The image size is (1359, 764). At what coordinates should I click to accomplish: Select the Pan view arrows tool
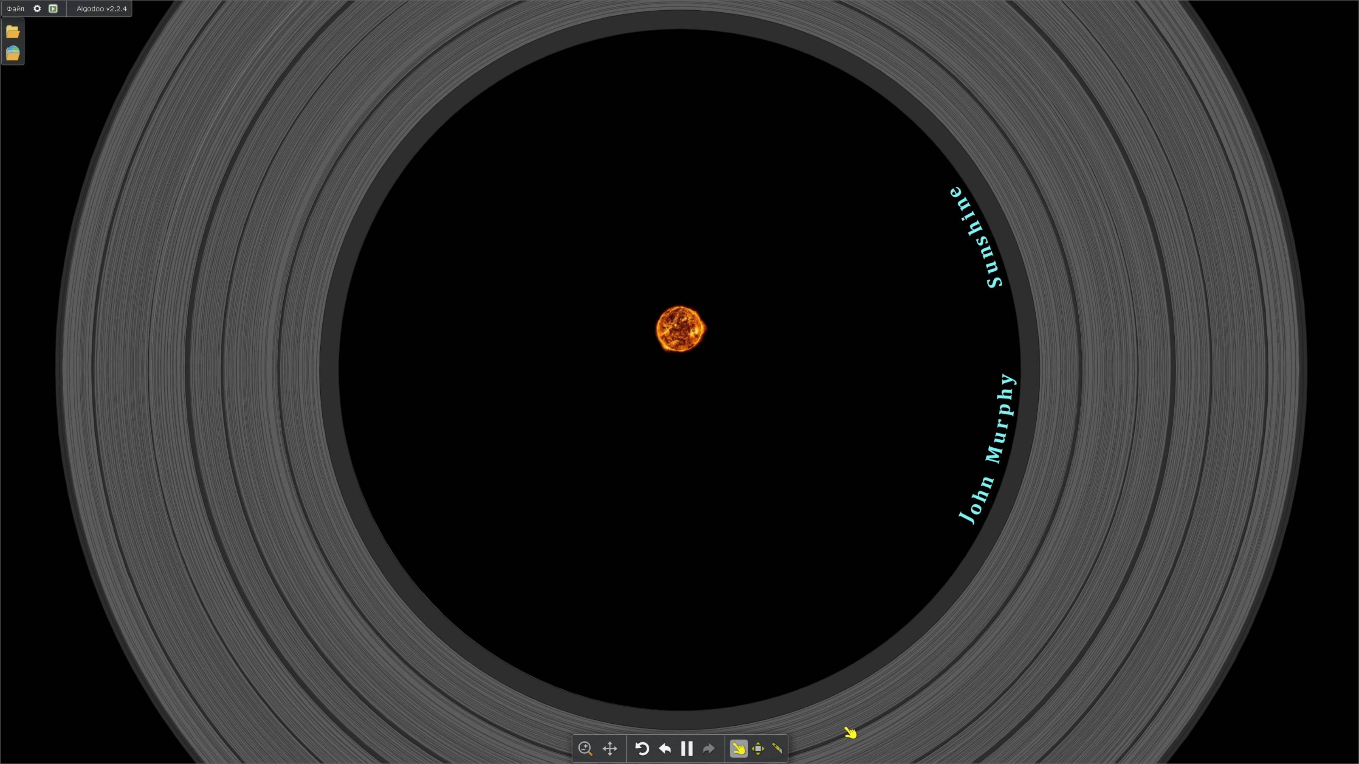point(610,748)
